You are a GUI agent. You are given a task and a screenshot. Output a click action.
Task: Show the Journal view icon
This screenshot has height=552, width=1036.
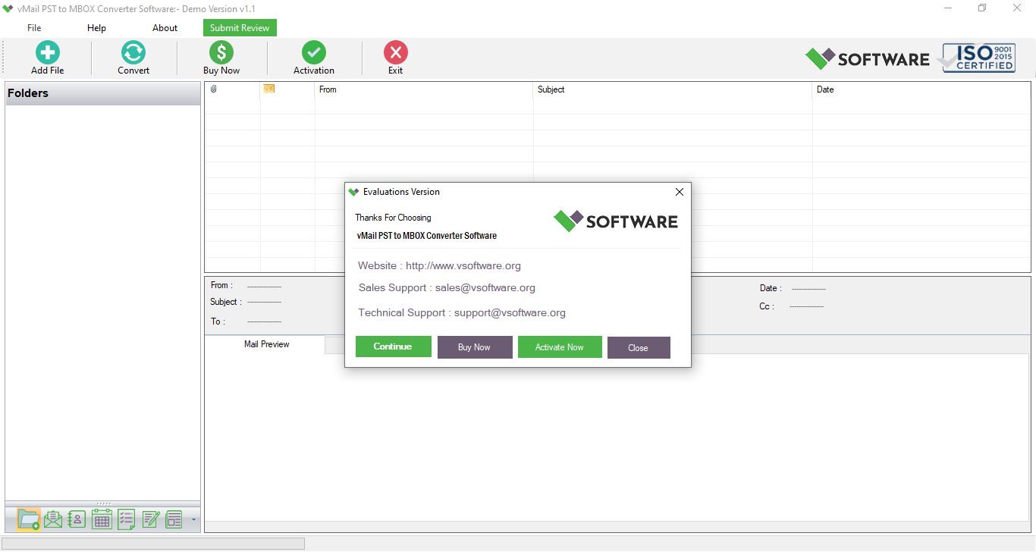click(174, 519)
